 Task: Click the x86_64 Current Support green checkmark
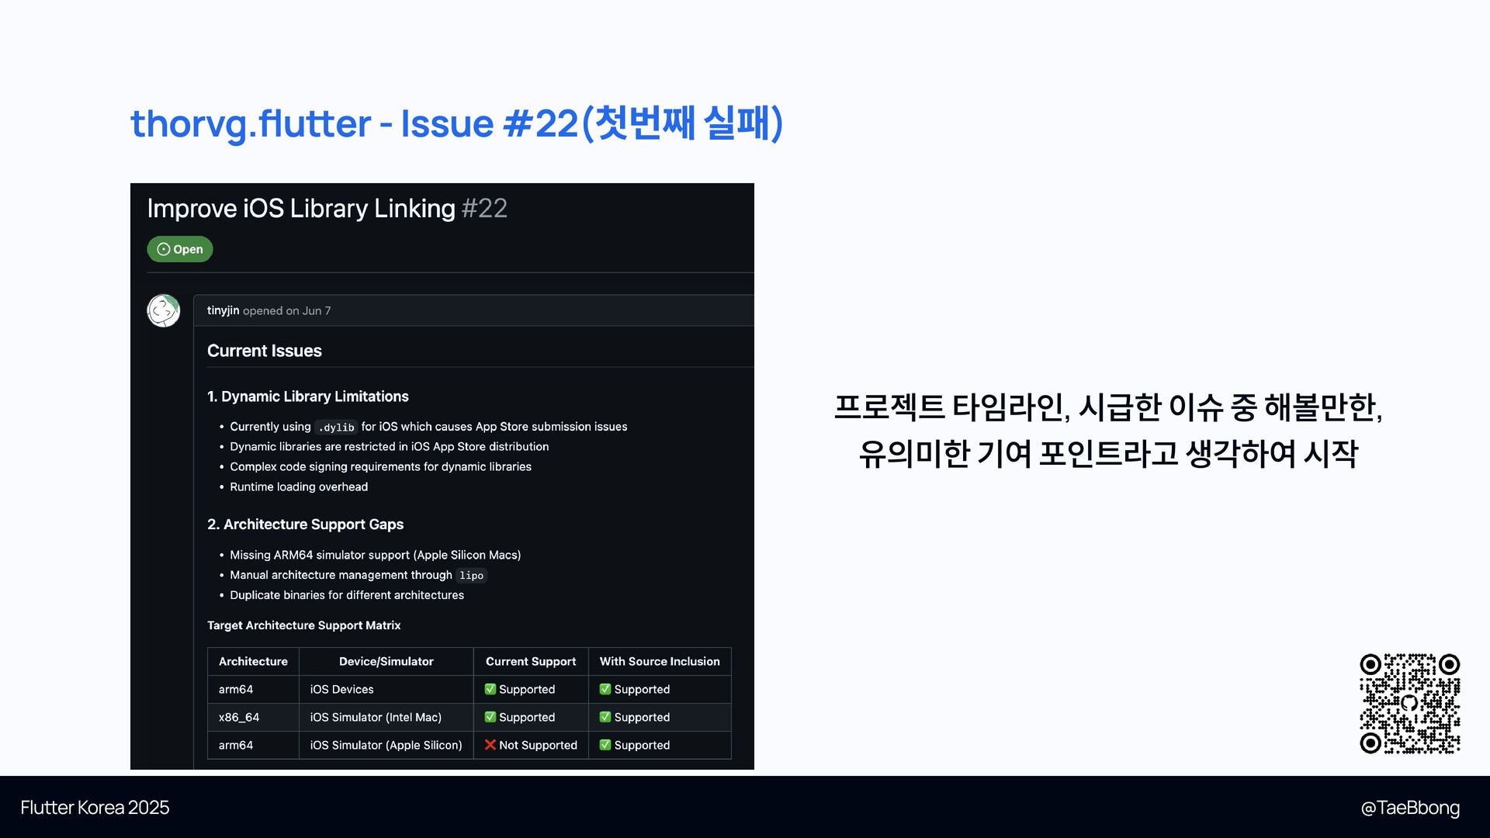(x=490, y=717)
